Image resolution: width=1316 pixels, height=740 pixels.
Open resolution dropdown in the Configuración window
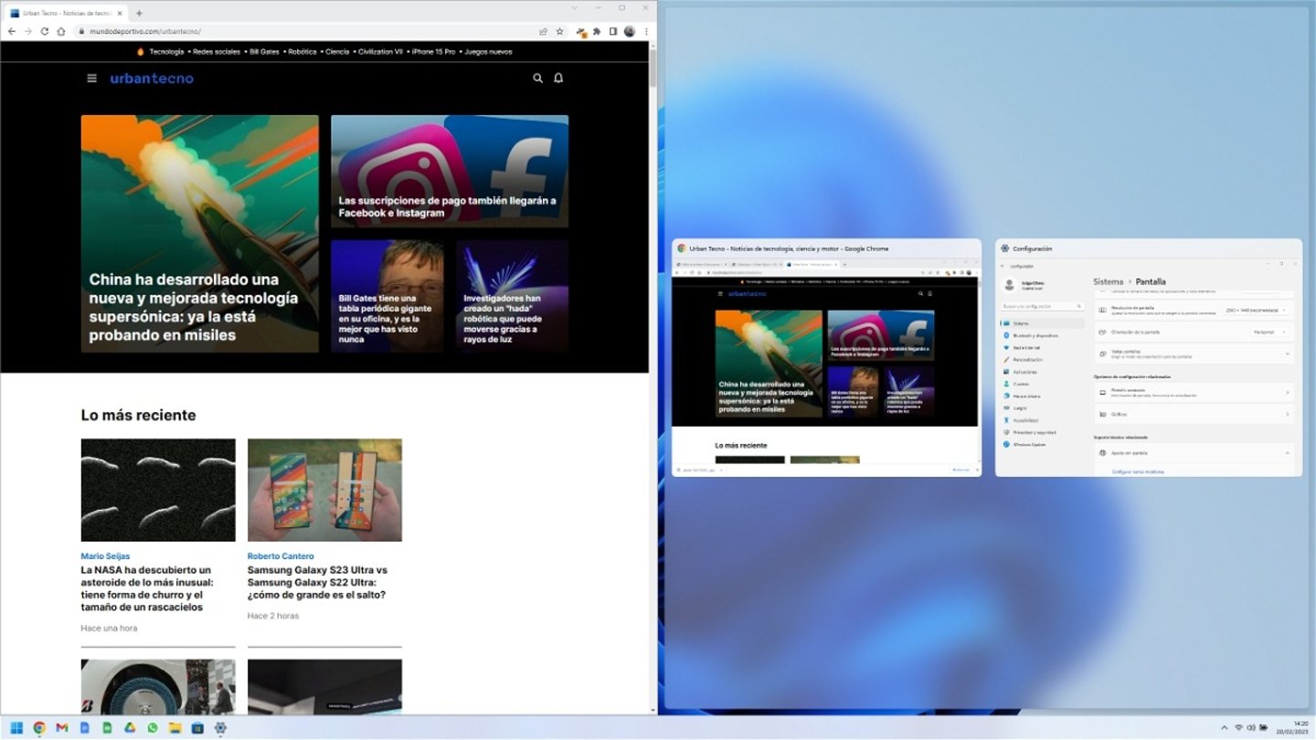tap(1258, 311)
